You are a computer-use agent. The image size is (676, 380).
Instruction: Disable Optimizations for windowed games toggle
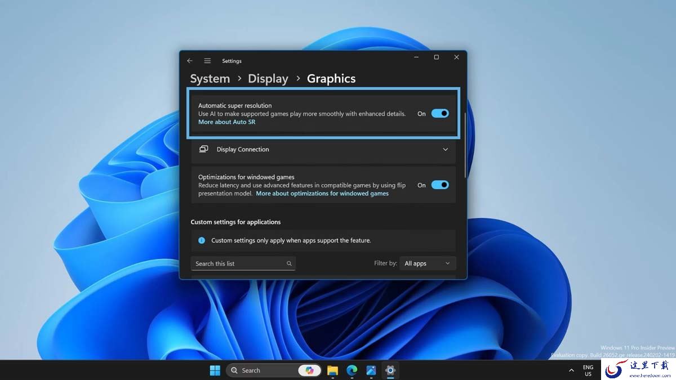tap(440, 185)
